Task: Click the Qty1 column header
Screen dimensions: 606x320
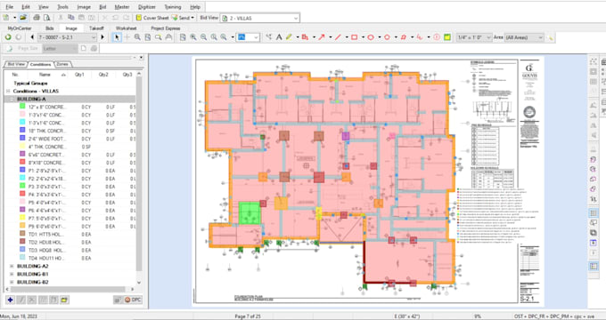Action: (79, 75)
